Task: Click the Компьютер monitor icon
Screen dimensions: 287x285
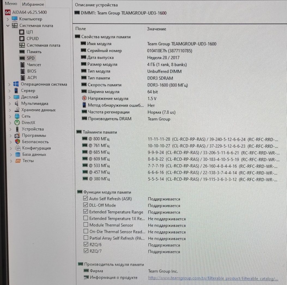Action: (15, 19)
